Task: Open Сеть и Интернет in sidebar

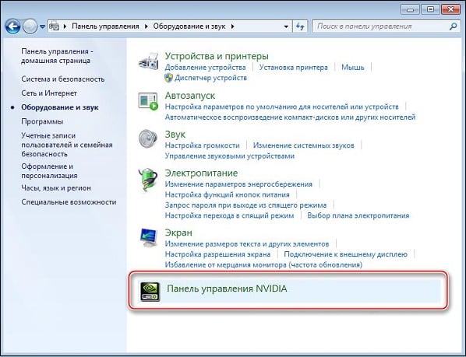Action: coord(49,93)
